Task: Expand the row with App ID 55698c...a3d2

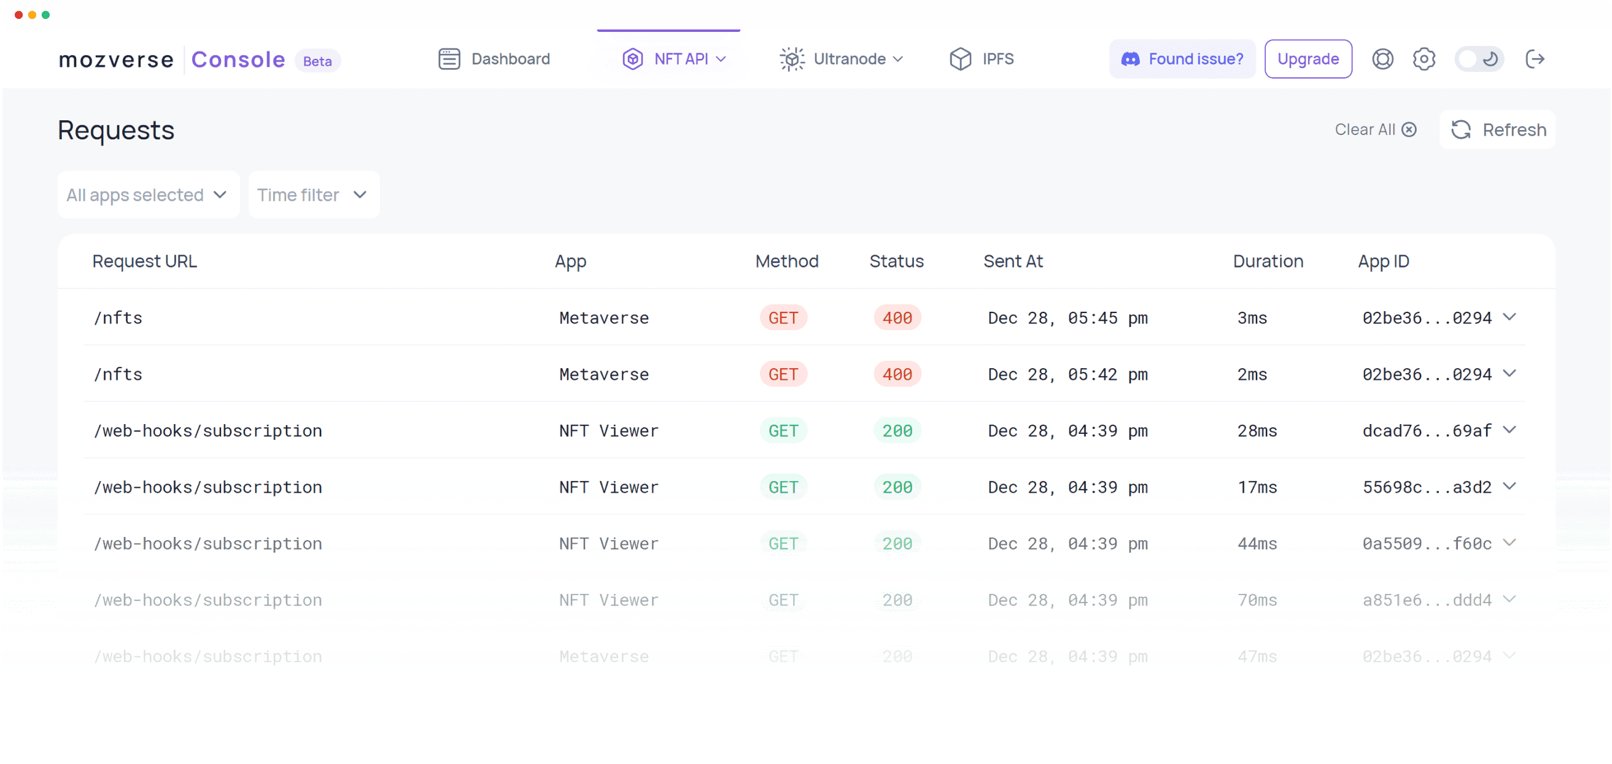Action: (x=1509, y=486)
